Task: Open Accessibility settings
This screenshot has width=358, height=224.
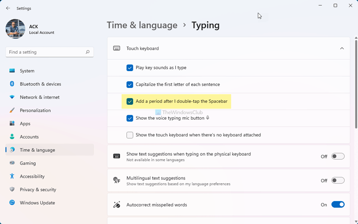Action: point(33,176)
